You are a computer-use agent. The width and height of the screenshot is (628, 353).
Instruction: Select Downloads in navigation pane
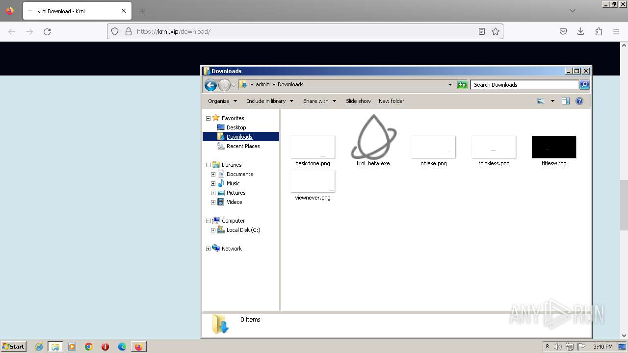tap(239, 137)
